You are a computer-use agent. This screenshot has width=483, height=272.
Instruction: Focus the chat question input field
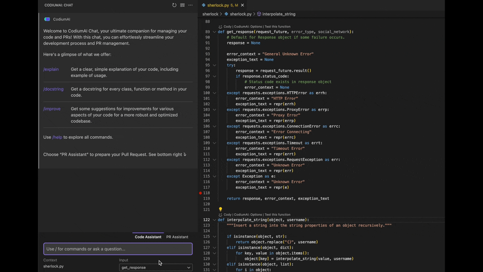tap(118, 249)
